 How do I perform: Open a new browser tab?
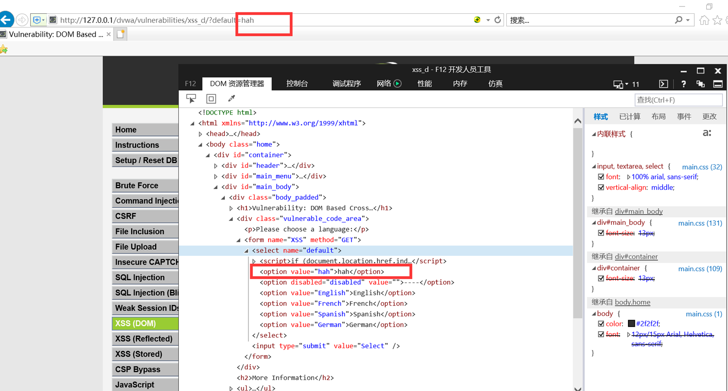coord(121,34)
